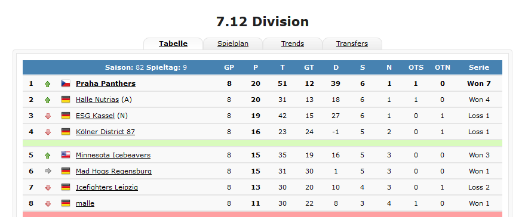The height and width of the screenshot is (217, 525).
Task: Go to the Icefighters Leipzig page
Action: pyautogui.click(x=106, y=187)
